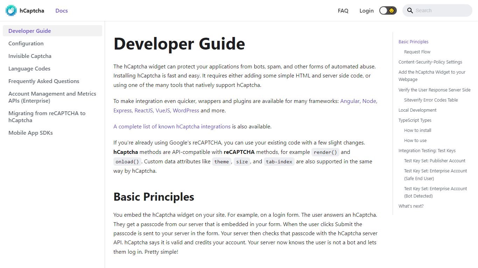This screenshot has height=268, width=478.
Task: Jump to Basic Principles in contents
Action: pos(413,42)
